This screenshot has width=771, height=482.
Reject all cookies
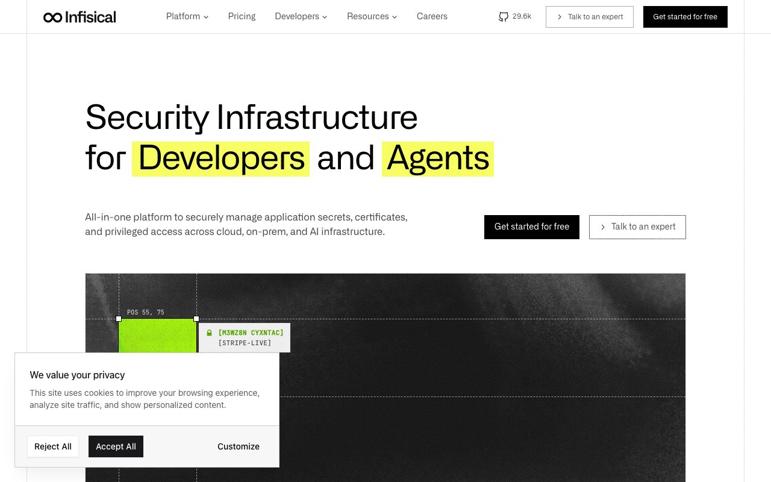click(53, 446)
